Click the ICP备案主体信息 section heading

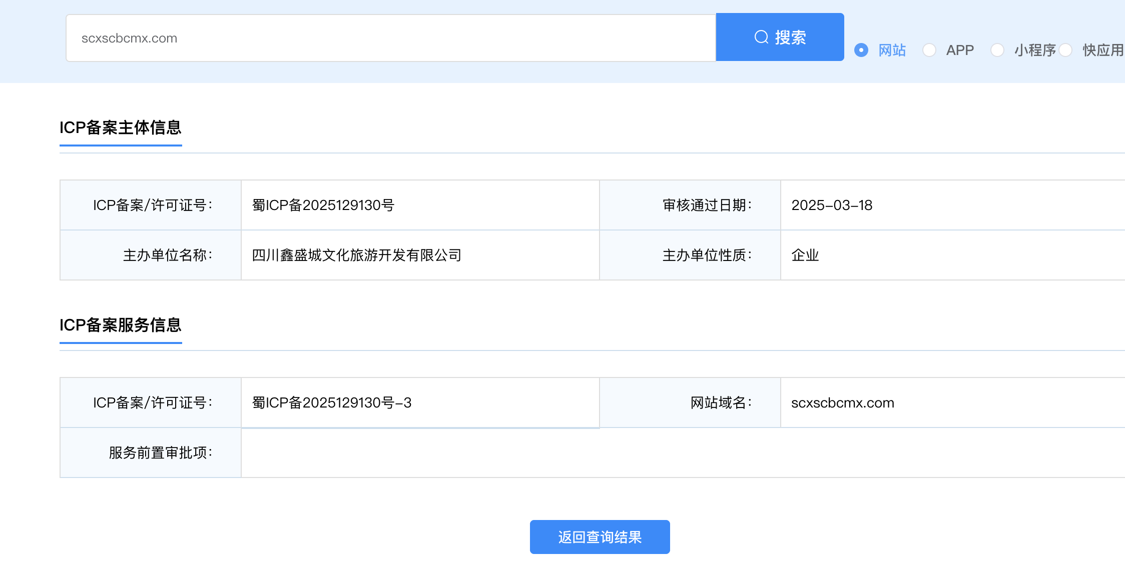[121, 128]
